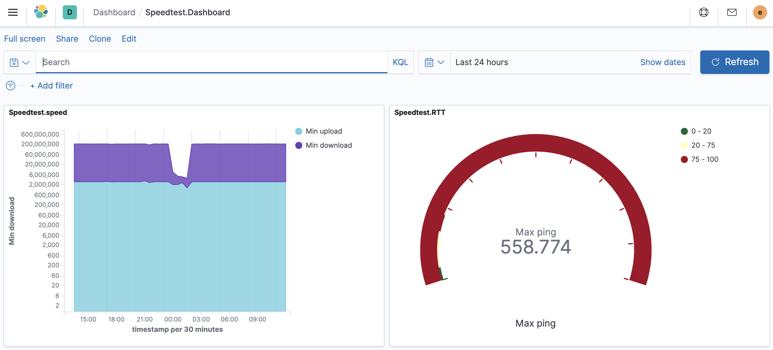Toggle Min download visibility in legend
773x350 pixels.
click(329, 145)
